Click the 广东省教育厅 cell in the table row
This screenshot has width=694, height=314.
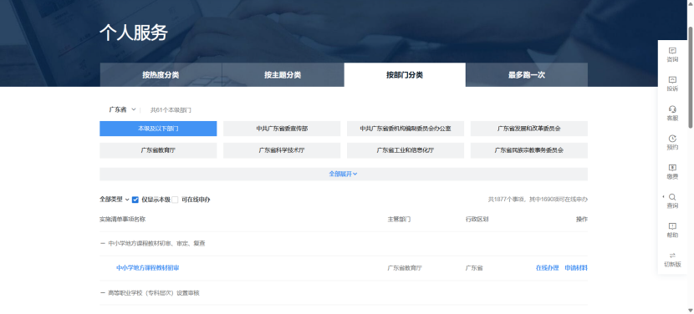coord(405,268)
